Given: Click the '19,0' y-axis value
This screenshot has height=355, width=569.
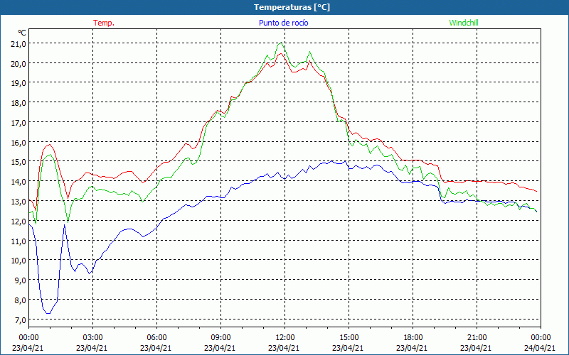Looking at the screenshot, I should (x=19, y=83).
